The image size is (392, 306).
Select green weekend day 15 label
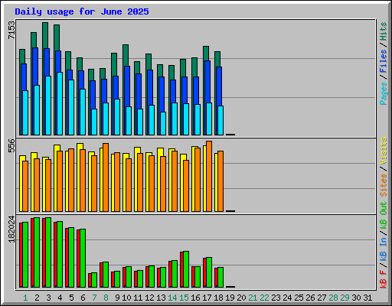tap(184, 298)
